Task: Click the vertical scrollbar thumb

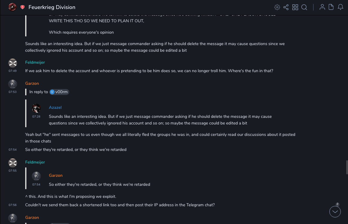Action: [347, 167]
